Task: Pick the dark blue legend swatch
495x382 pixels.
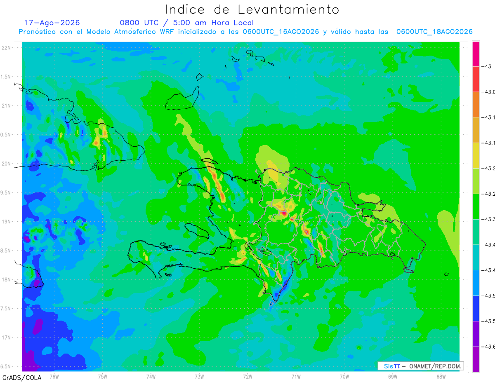Action: click(476, 308)
